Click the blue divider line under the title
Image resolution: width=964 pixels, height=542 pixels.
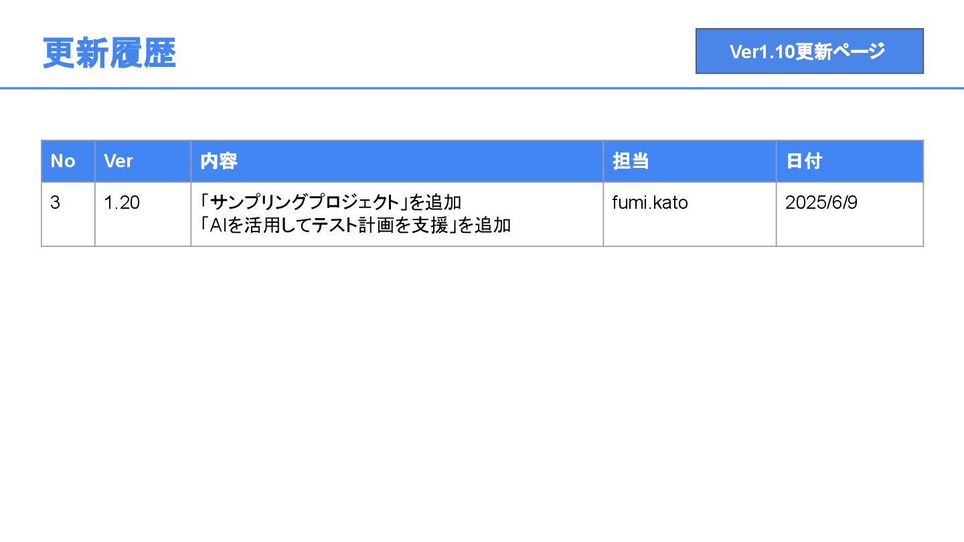click(x=482, y=88)
